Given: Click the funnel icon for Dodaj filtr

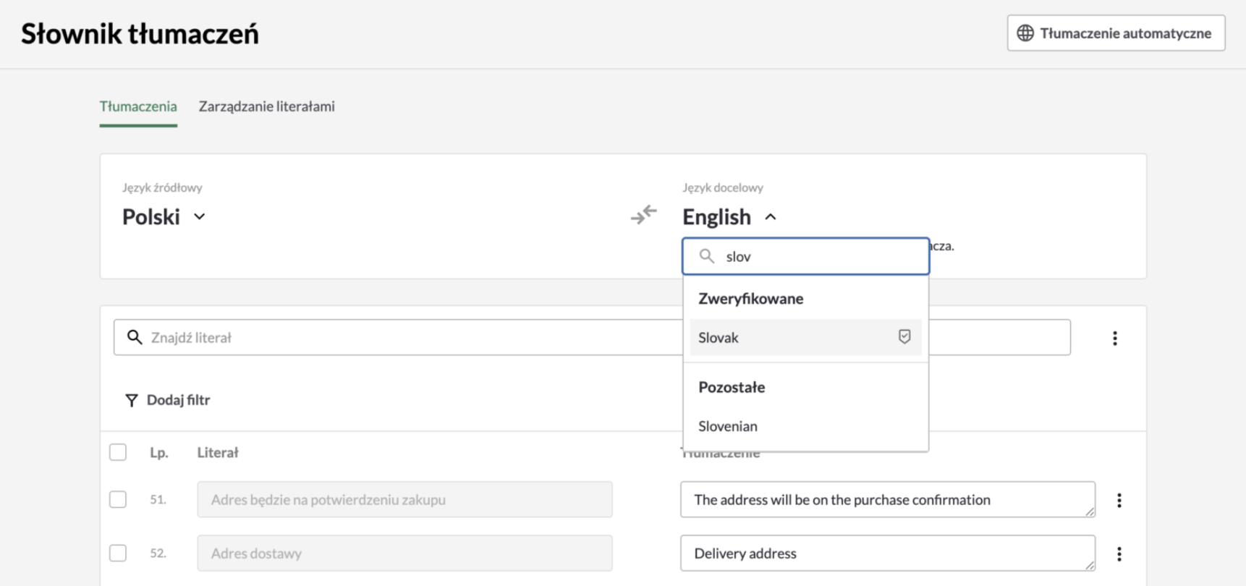Looking at the screenshot, I should pos(131,400).
